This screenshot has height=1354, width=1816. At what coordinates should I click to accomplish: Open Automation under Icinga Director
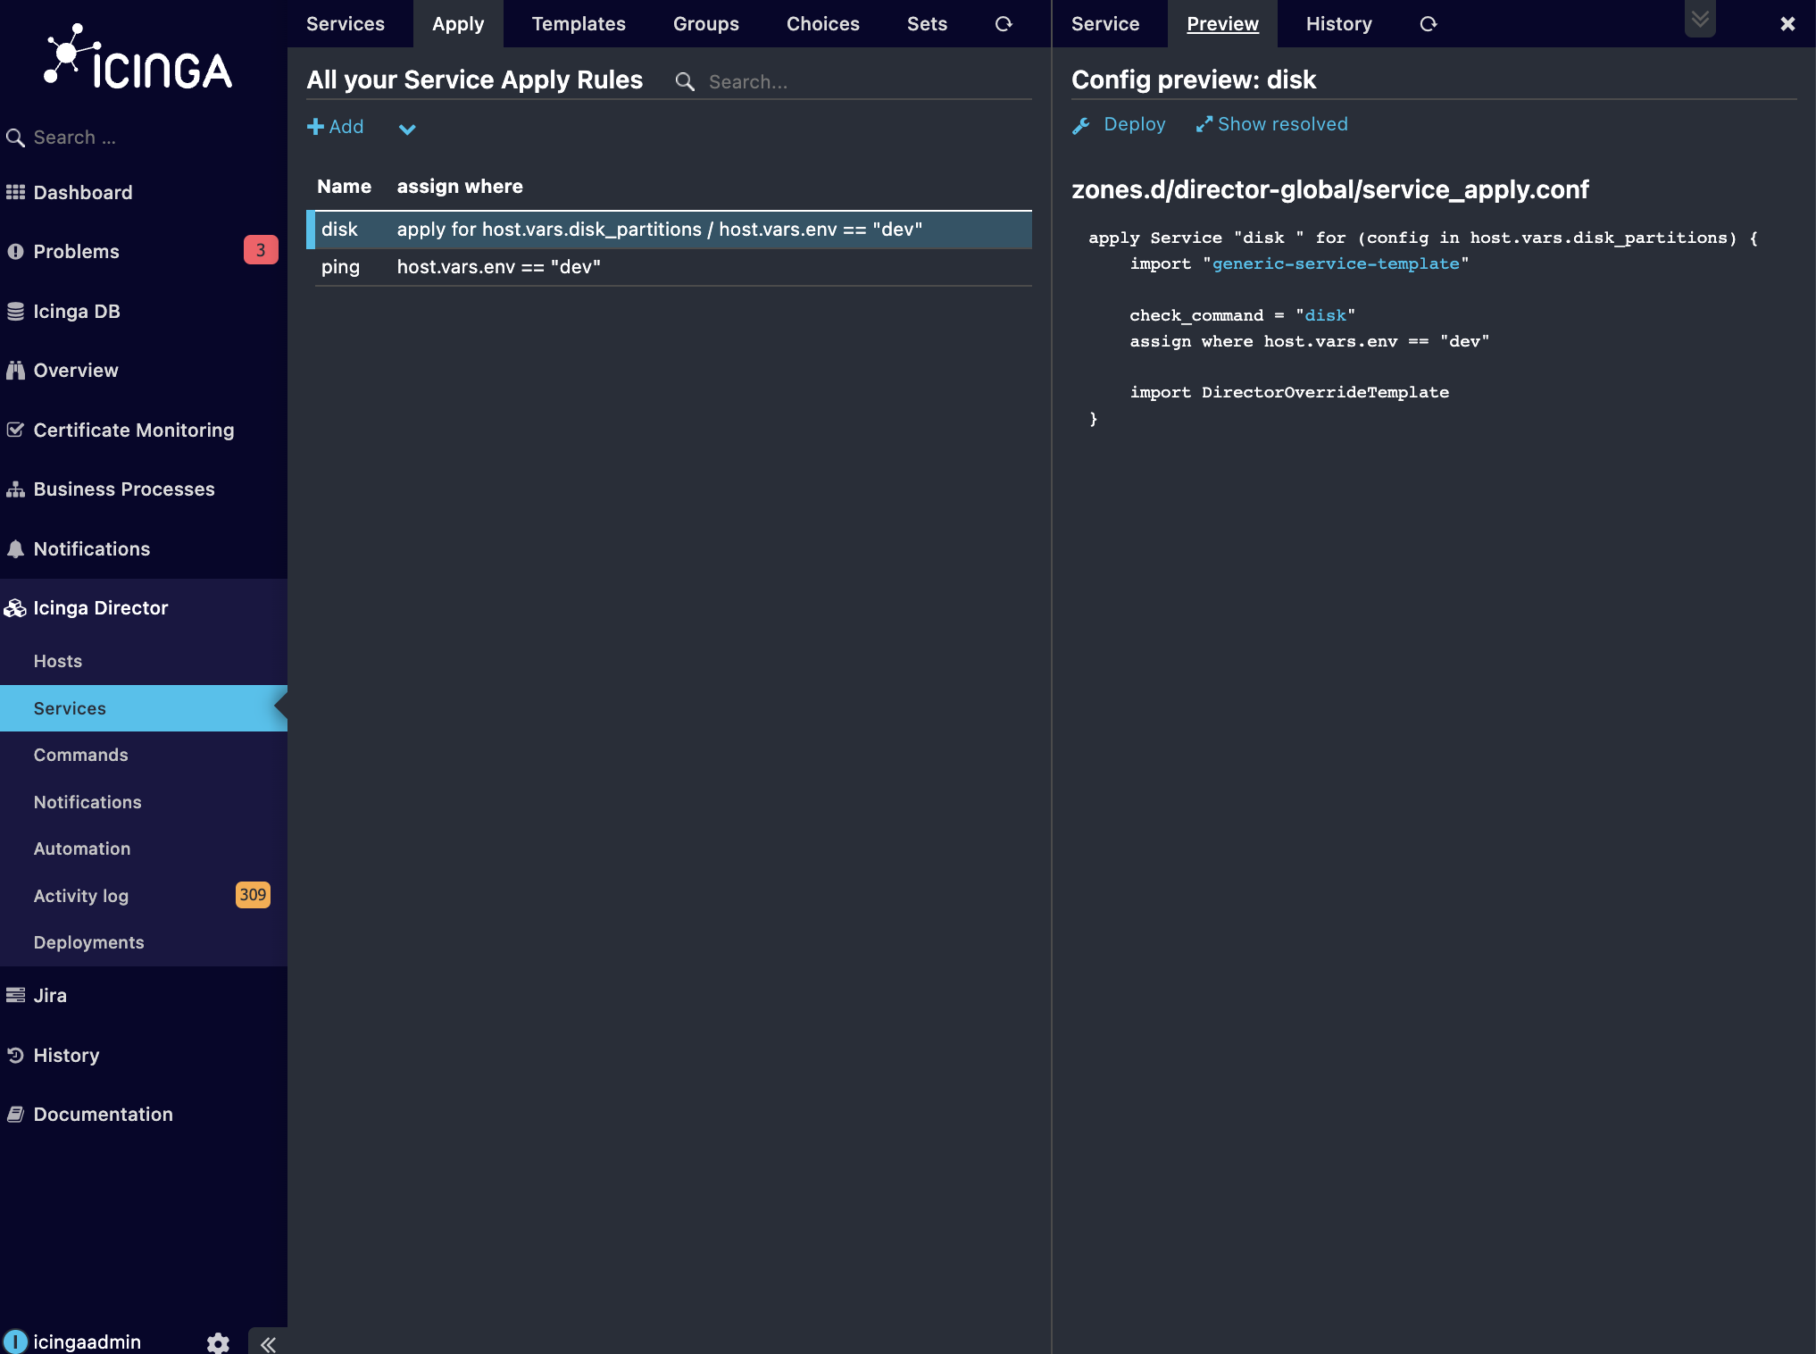point(82,848)
